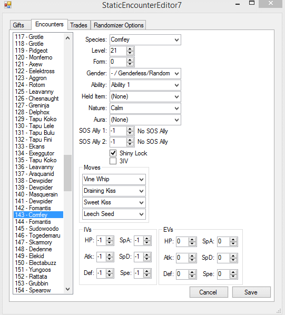Select 140 - Masquerain in the list

click(38, 194)
